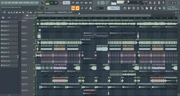Toggle the Track 3 mute light

(x=34, y=37)
